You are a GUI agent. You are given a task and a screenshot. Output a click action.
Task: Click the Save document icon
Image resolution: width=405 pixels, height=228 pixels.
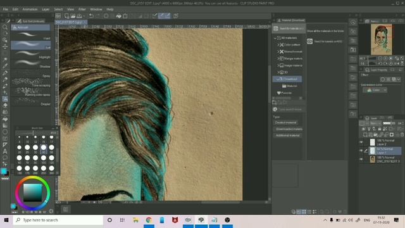tap(79, 16)
